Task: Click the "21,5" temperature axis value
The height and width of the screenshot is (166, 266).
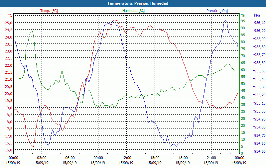Action: (9, 72)
